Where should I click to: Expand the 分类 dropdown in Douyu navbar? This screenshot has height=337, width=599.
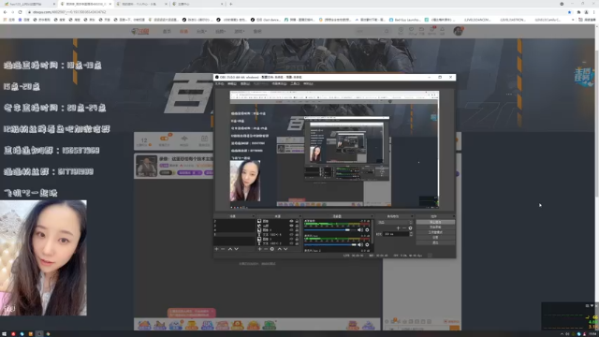(202, 31)
